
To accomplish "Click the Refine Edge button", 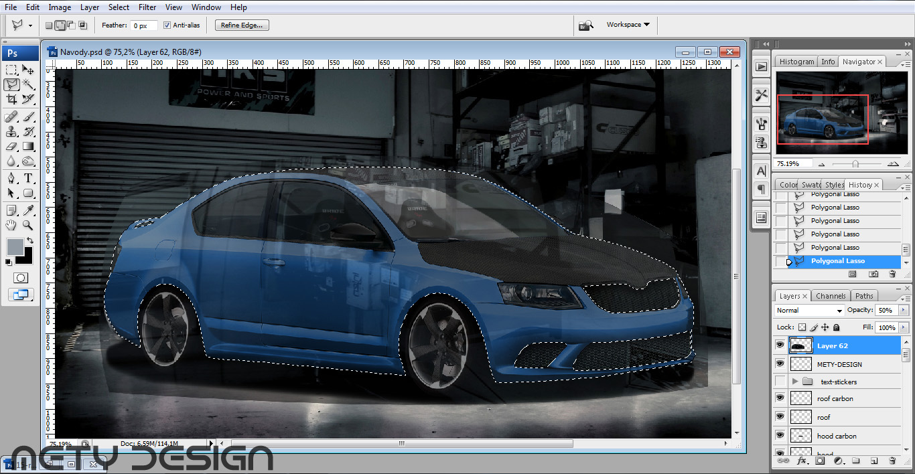I will click(242, 25).
